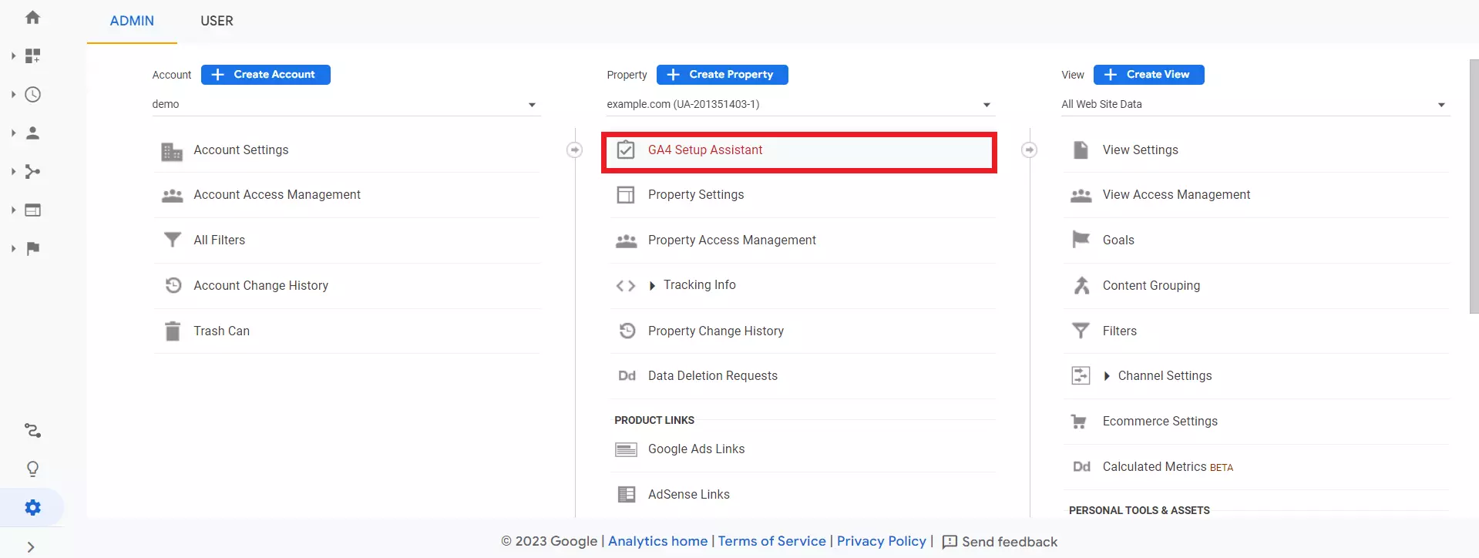This screenshot has height=558, width=1479.
Task: Open the demo account dropdown
Action: tap(346, 104)
